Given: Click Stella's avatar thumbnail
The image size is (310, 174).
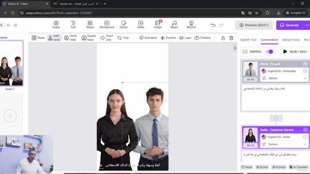Looking at the screenshot, I should tap(250, 135).
